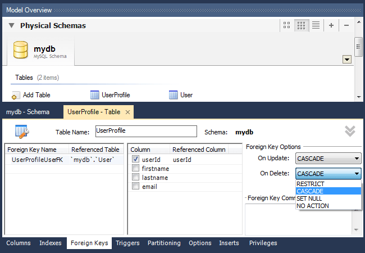Switch to list view mode
This screenshot has width=365, height=253.
point(316,25)
